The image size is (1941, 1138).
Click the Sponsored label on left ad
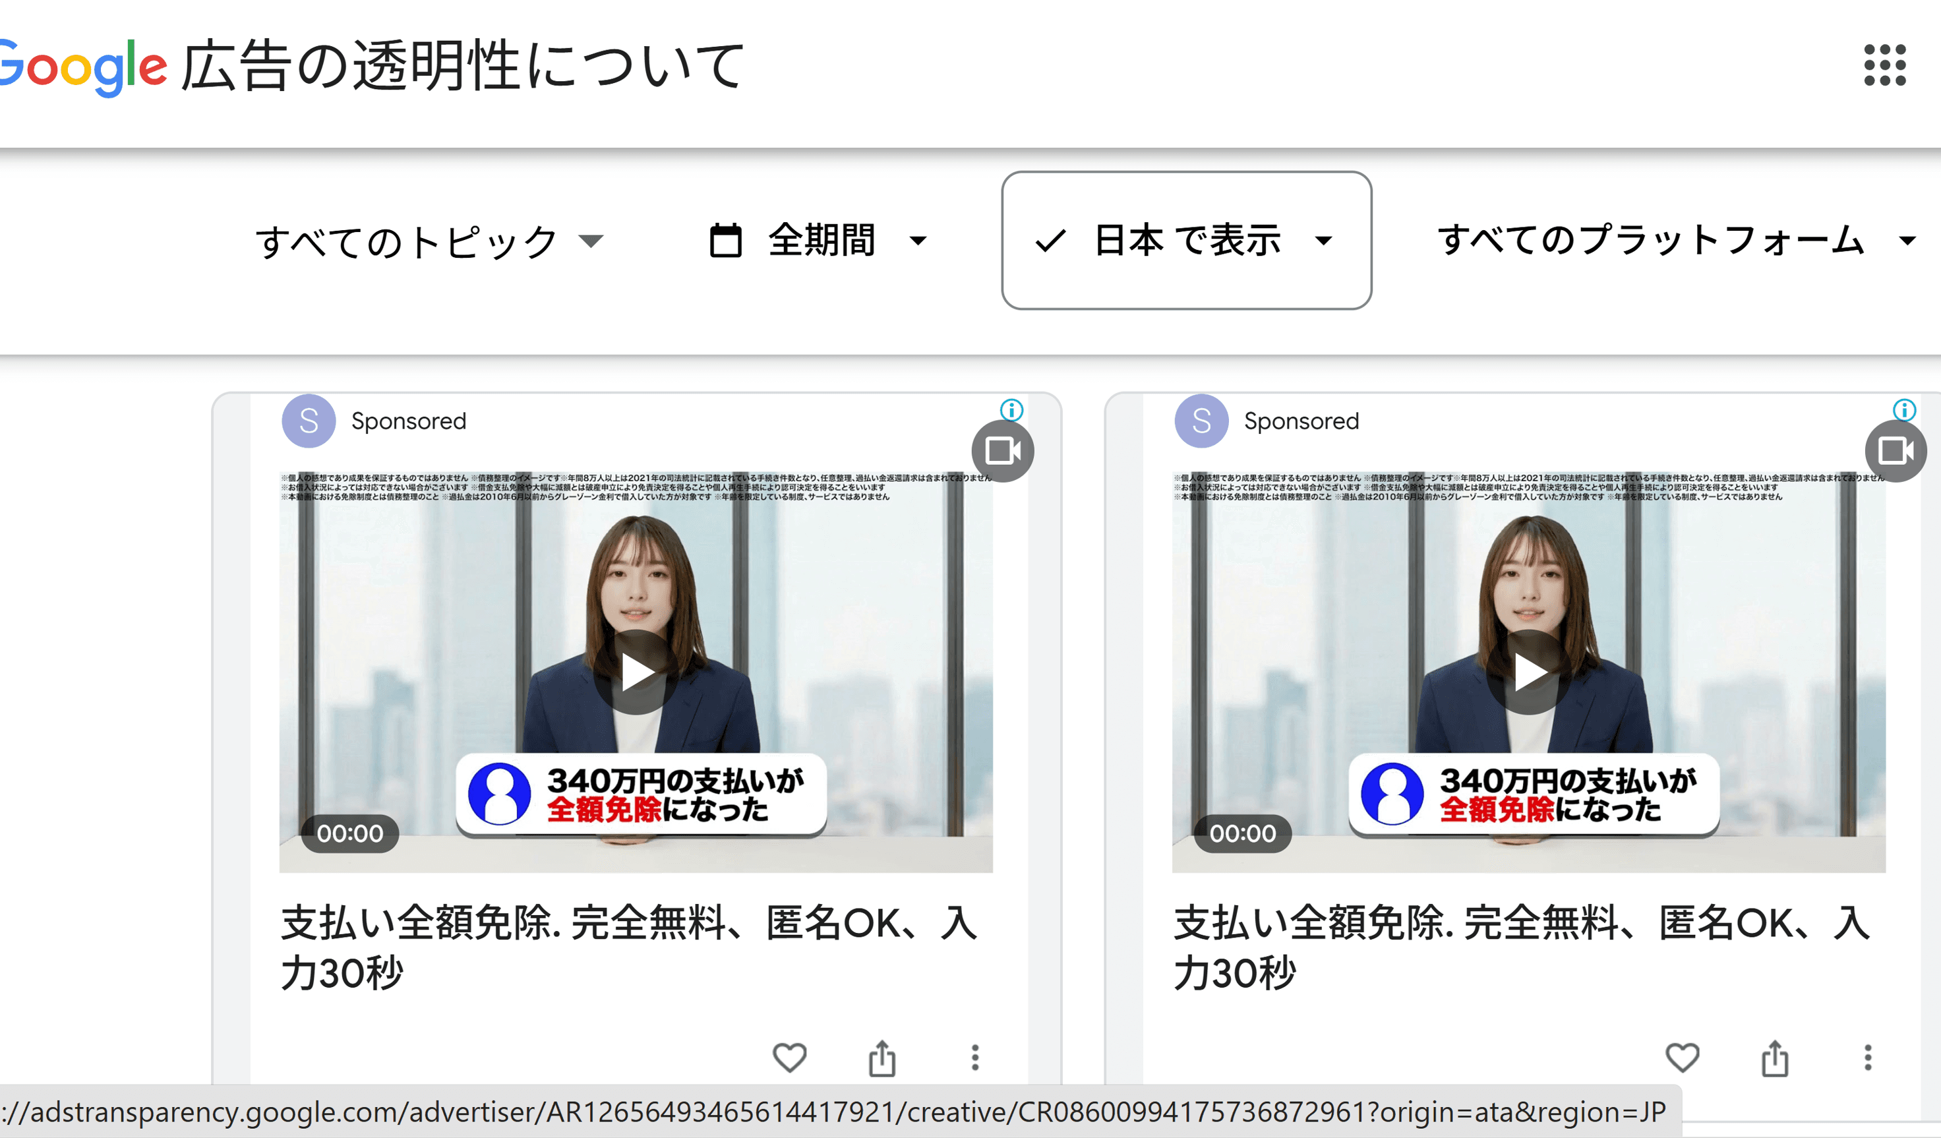pos(409,421)
